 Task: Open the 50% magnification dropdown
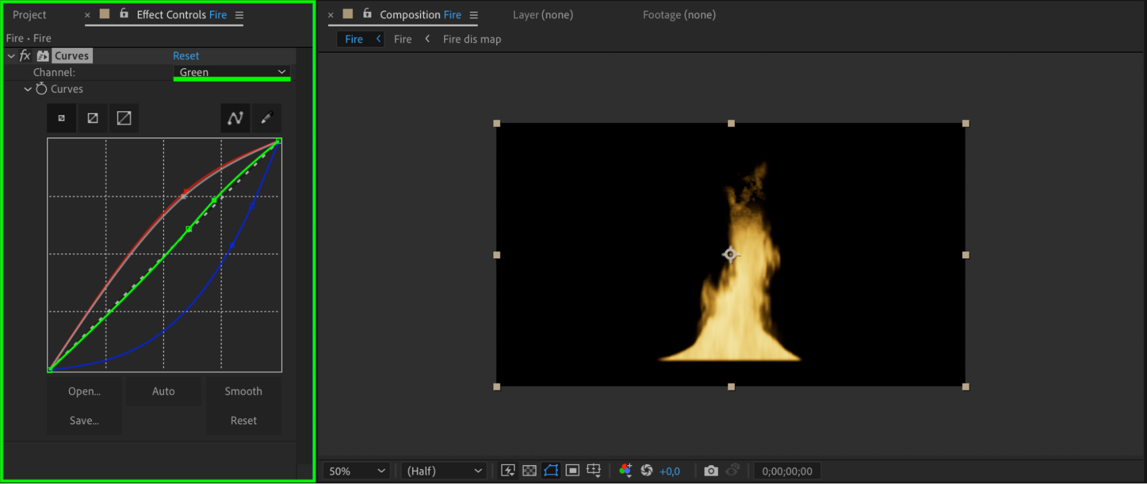click(356, 471)
